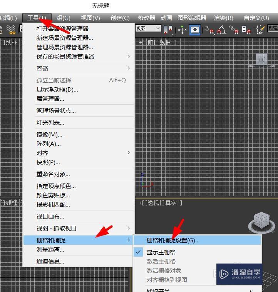This screenshot has width=278, height=292.
Task: Toggle Select and Manipulate tool
Action: [x=182, y=30]
